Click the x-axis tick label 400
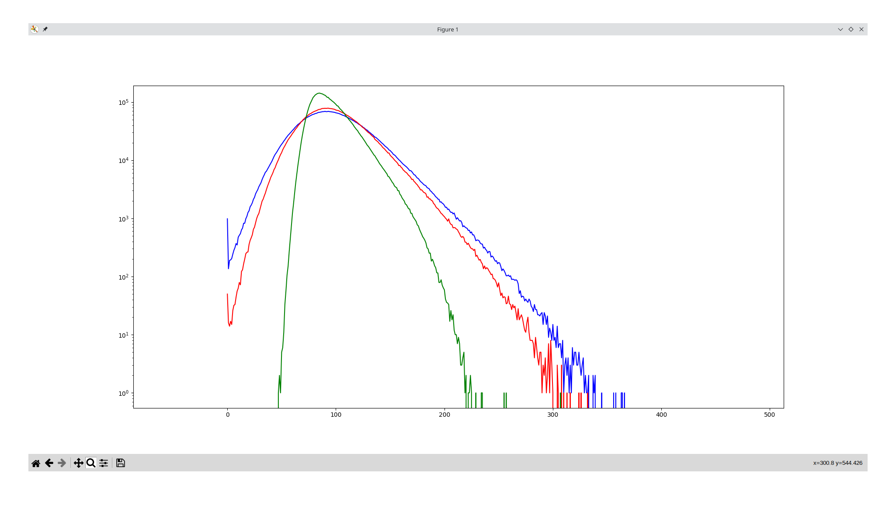The height and width of the screenshot is (505, 896). (661, 415)
